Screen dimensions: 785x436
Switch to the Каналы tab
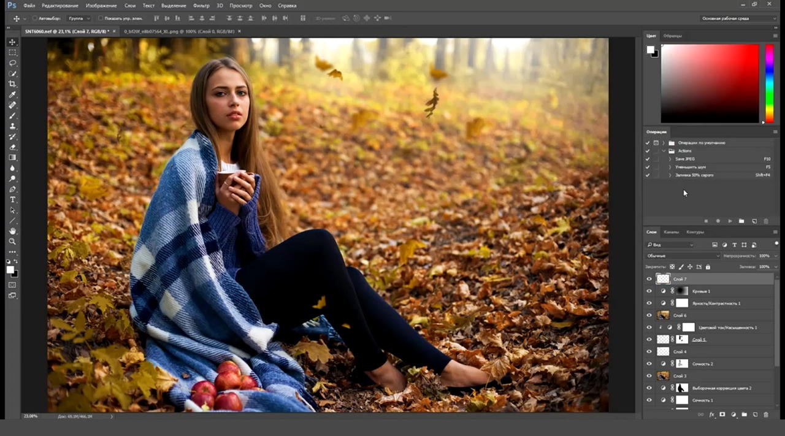[x=672, y=232]
